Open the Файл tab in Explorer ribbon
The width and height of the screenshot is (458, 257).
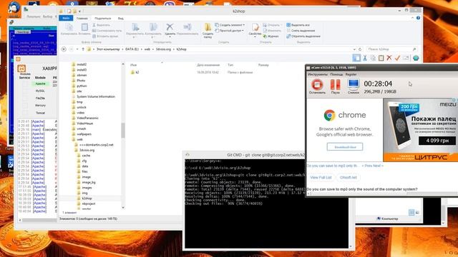click(66, 18)
